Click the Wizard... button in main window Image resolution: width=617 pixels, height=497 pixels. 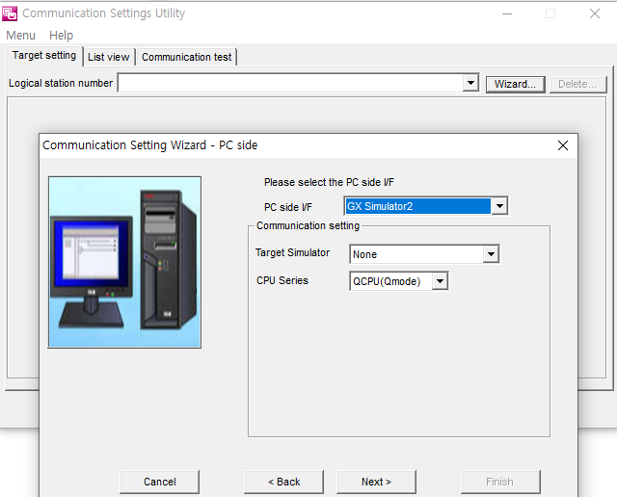(x=515, y=84)
